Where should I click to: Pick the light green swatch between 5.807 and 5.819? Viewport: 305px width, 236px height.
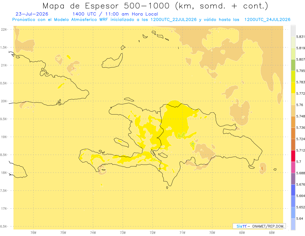[x=293, y=53]
